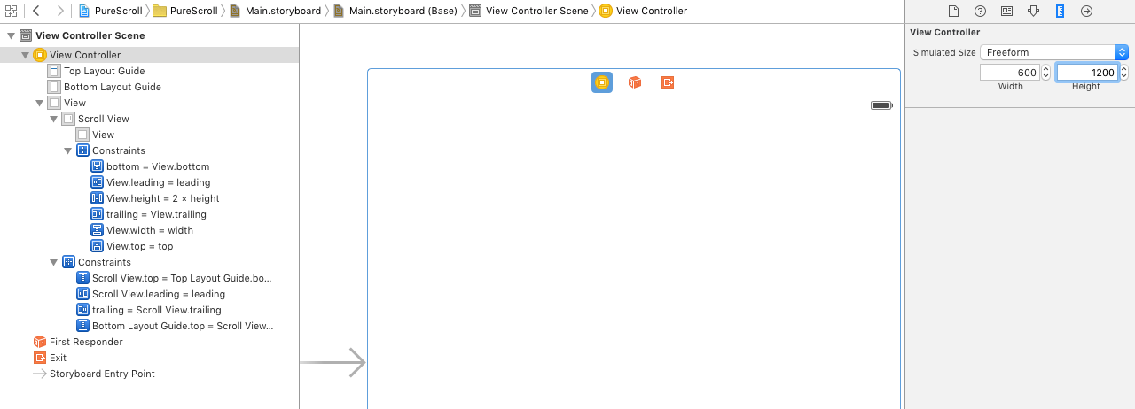1135x409 pixels.
Task: Open the related items grid menu
Action: click(12, 11)
